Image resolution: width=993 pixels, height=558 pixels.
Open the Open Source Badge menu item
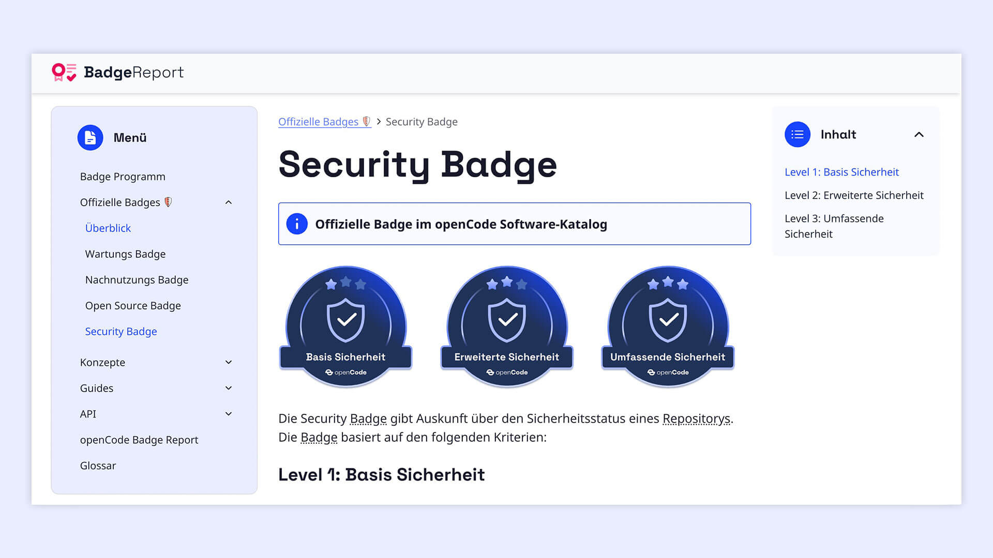click(x=133, y=305)
